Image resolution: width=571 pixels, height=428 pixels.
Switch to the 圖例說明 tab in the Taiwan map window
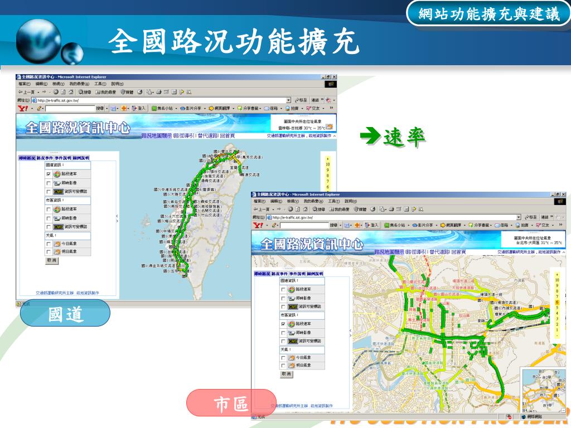(80, 158)
